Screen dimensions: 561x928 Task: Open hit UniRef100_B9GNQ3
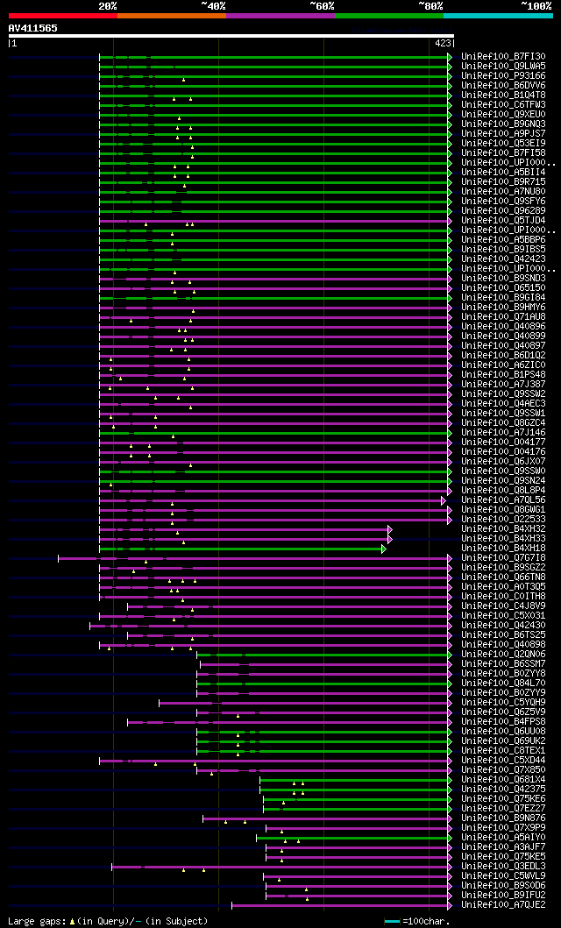click(x=504, y=124)
